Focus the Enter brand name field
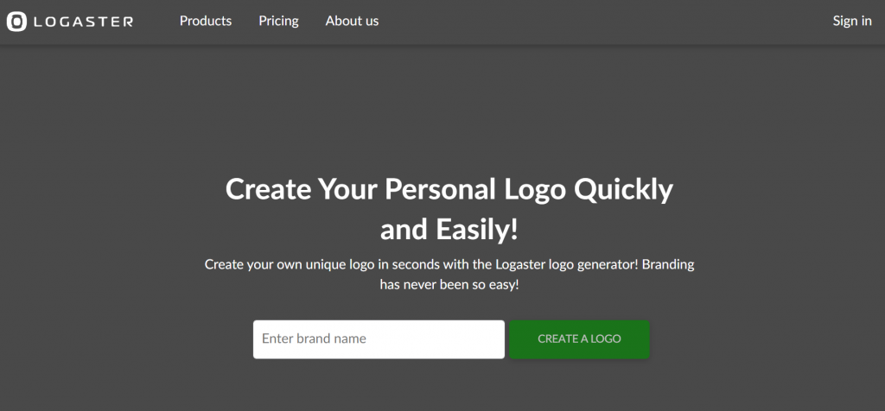The height and width of the screenshot is (411, 885). [x=379, y=338]
